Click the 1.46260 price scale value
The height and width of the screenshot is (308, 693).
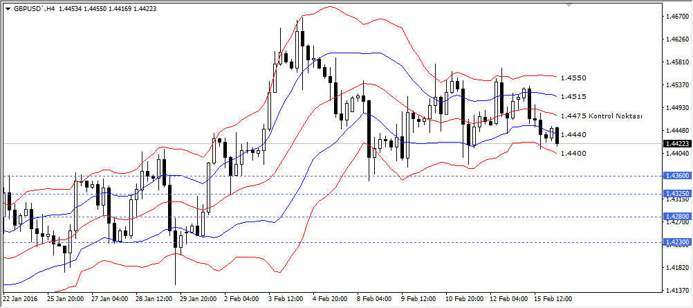click(x=677, y=39)
